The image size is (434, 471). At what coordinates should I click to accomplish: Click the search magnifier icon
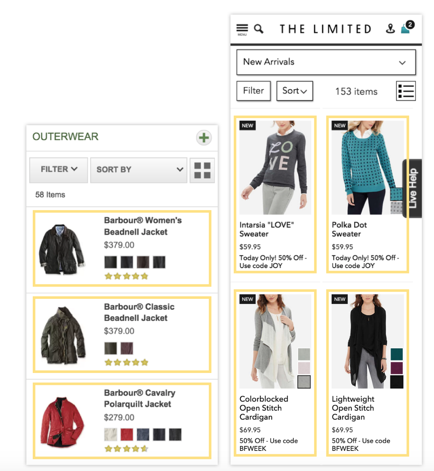click(x=259, y=29)
